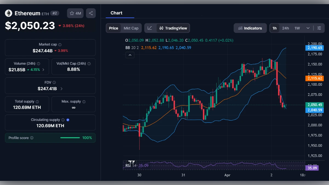Open chart settings via the sliders icon
329x185 pixels.
tap(319, 28)
